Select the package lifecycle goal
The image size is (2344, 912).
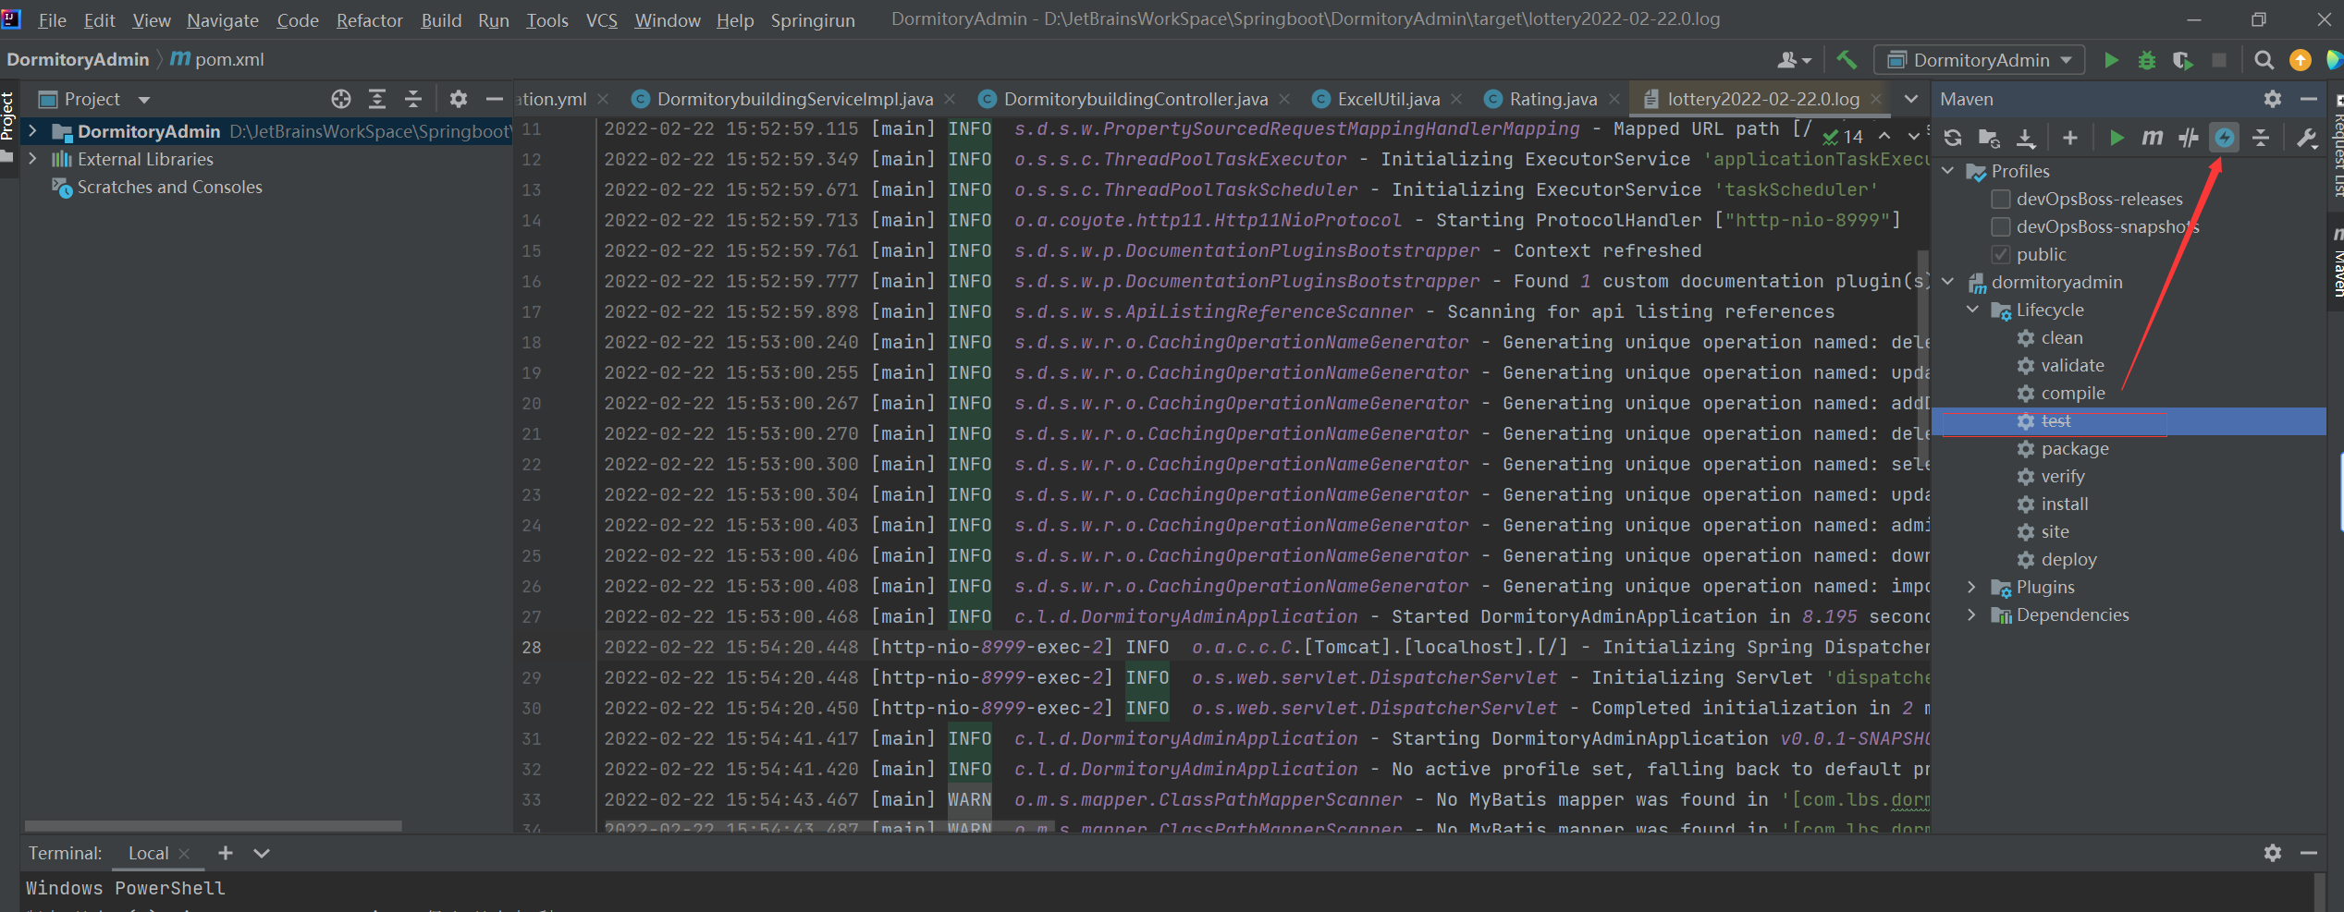(x=2074, y=448)
